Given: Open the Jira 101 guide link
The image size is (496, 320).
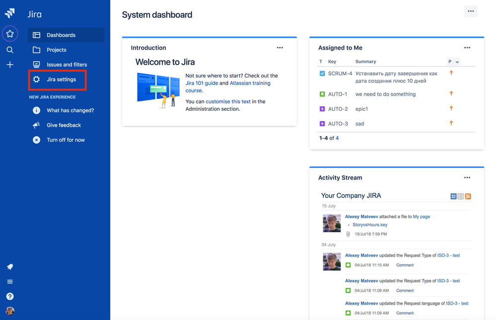Looking at the screenshot, I should point(202,83).
